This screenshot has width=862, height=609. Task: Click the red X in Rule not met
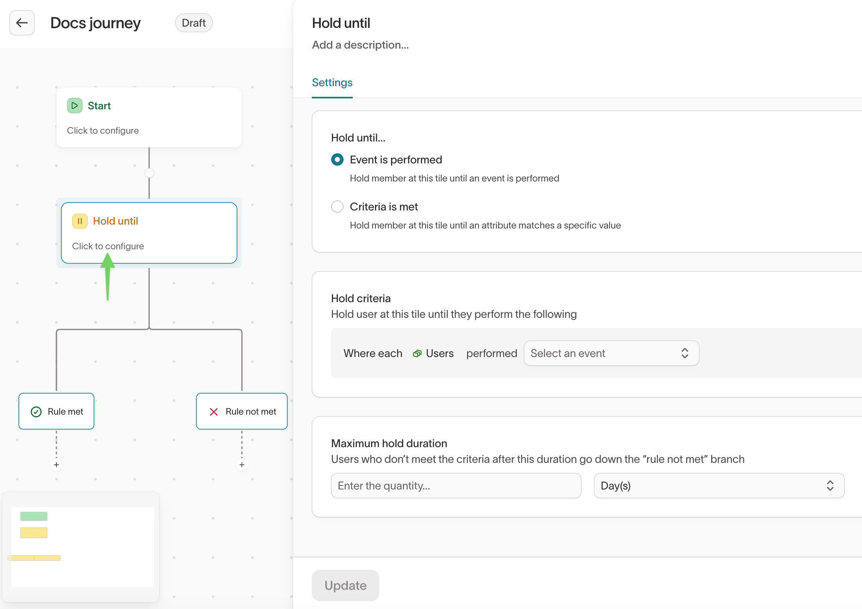tap(214, 411)
